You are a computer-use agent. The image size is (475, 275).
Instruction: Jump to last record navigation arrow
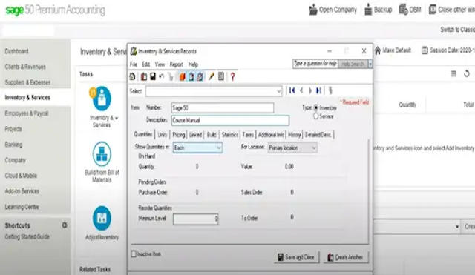(318, 90)
